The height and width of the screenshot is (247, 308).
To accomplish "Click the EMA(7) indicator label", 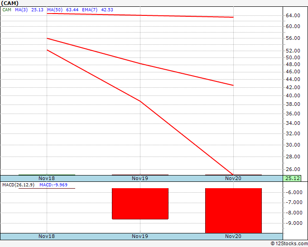I will point(90,10).
